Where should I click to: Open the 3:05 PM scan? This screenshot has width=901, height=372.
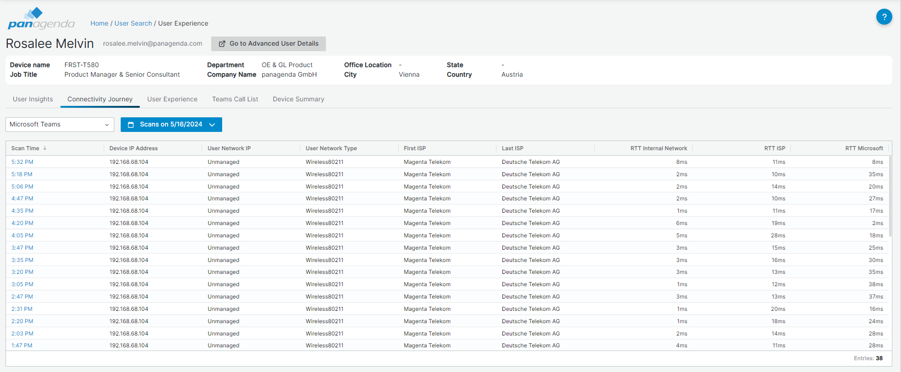[22, 284]
